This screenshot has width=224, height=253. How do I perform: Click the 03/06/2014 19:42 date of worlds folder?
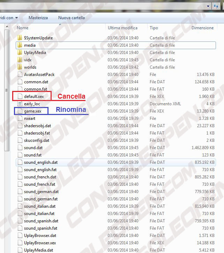point(123,67)
